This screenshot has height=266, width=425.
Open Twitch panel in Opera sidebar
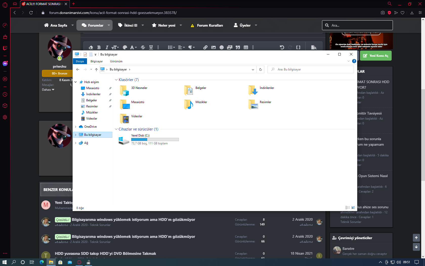click(5, 48)
